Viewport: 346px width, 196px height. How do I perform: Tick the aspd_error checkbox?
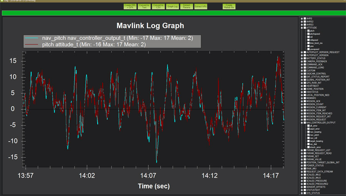tap(308, 129)
